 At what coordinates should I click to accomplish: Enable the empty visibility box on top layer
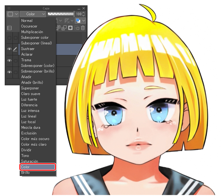9,38
